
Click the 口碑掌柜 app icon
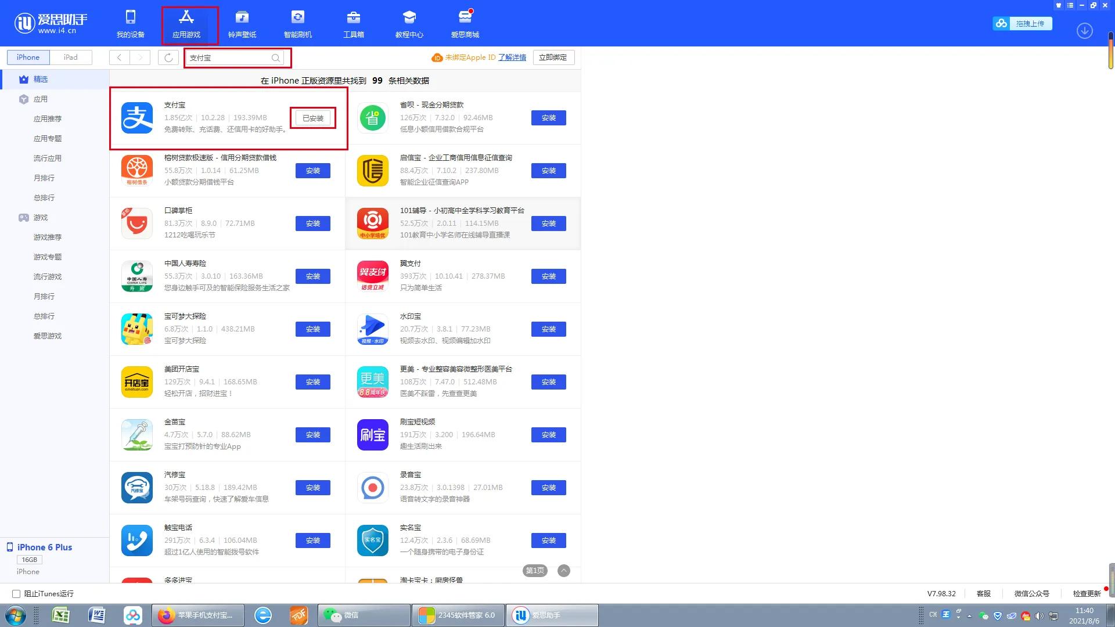coord(137,224)
